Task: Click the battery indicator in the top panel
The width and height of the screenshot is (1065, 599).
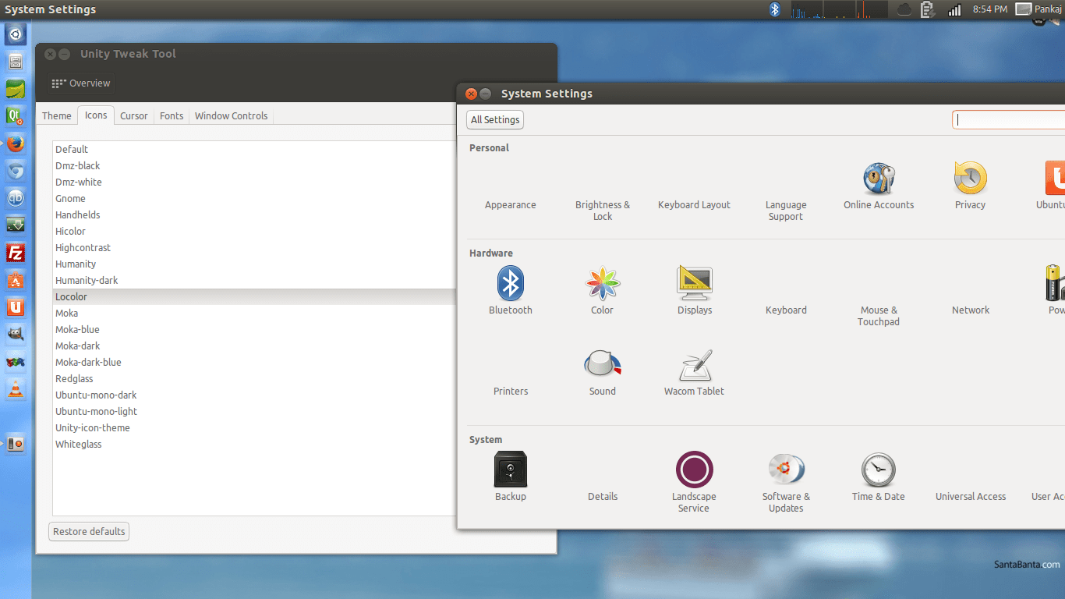Action: (928, 9)
